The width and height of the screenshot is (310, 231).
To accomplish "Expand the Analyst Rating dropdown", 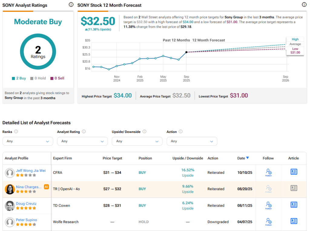I will (82, 141).
